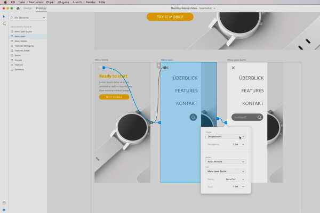The height and width of the screenshot is (213, 320).
Task: Expand the Alle Elemente filter chevron
Action: click(44, 18)
